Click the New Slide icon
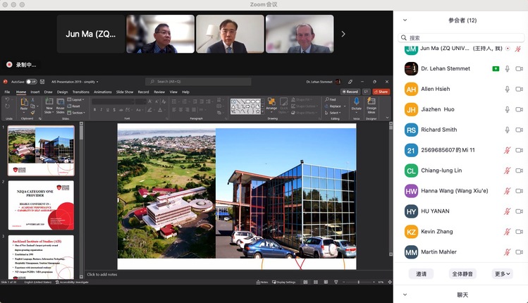The width and height of the screenshot is (528, 303). point(49,104)
